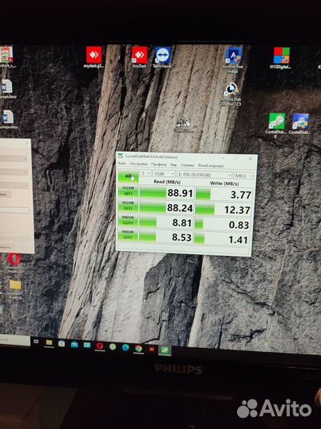321x429 pixels.
Task: Select the Opera desktop shortcut
Action: click(14, 260)
